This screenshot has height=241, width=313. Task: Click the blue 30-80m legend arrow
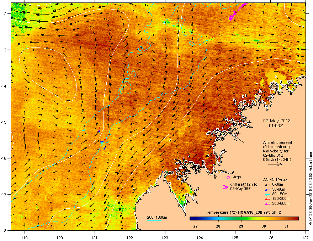click(267, 190)
